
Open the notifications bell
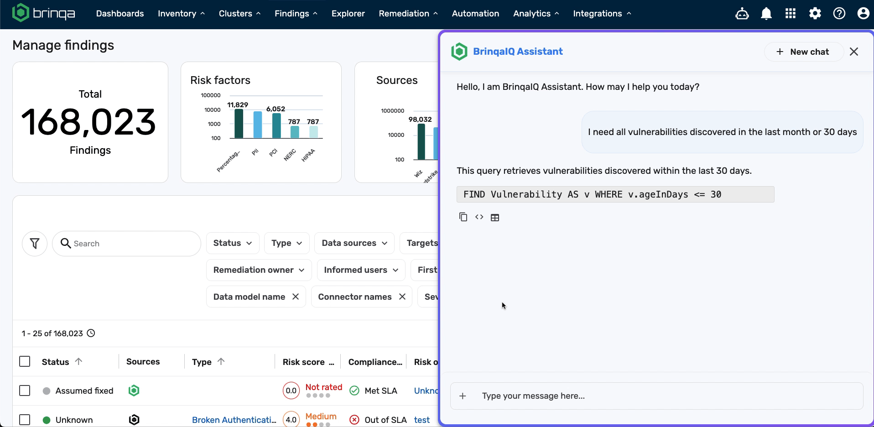(766, 14)
